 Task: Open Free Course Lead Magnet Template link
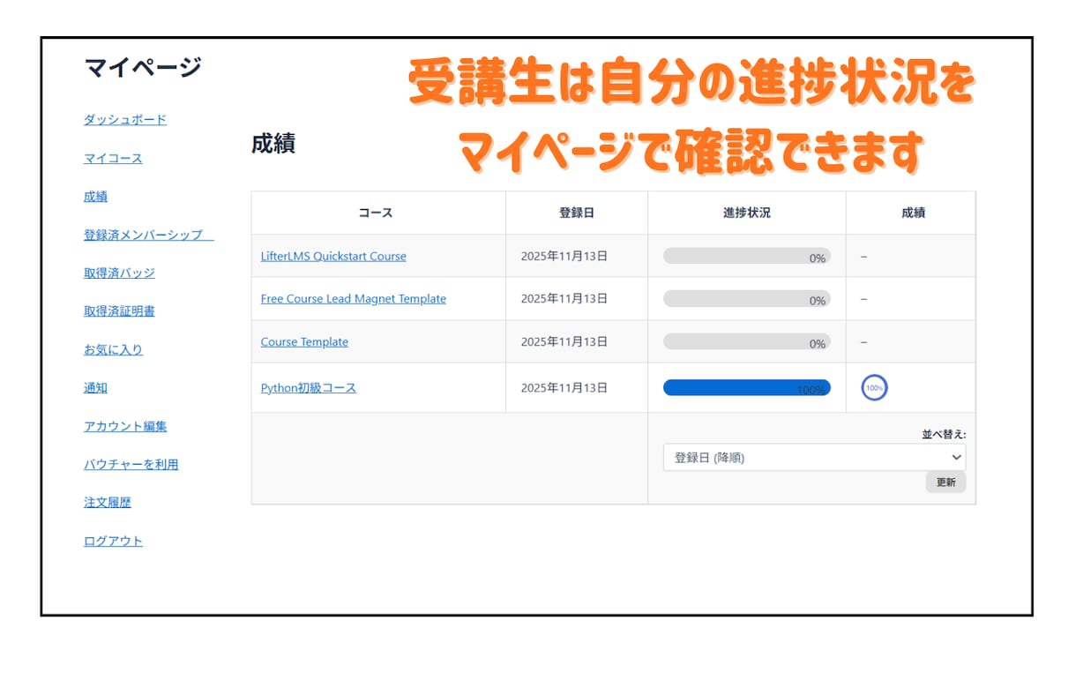[354, 299]
